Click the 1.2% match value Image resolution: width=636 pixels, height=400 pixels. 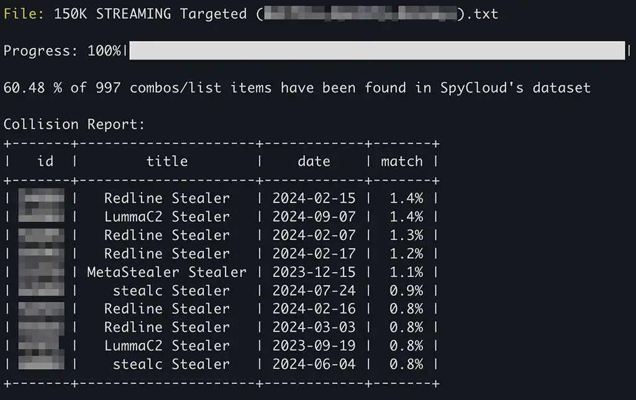click(x=406, y=253)
